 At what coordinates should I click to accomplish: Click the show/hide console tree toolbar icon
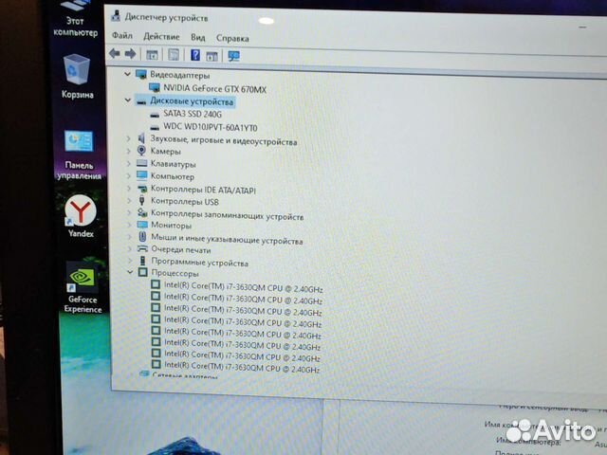point(152,55)
